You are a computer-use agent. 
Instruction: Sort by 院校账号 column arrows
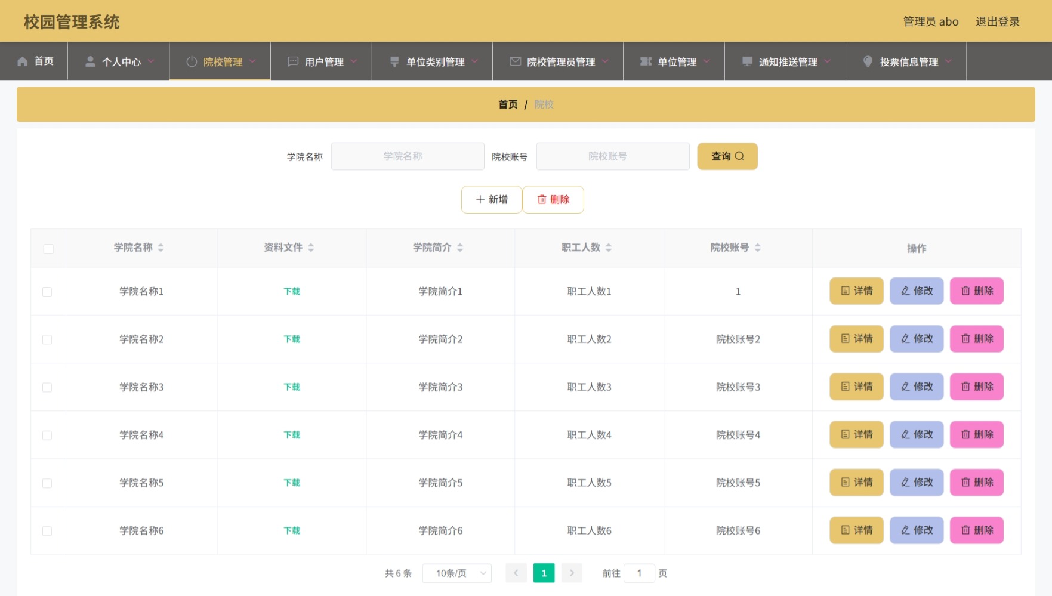[757, 248]
